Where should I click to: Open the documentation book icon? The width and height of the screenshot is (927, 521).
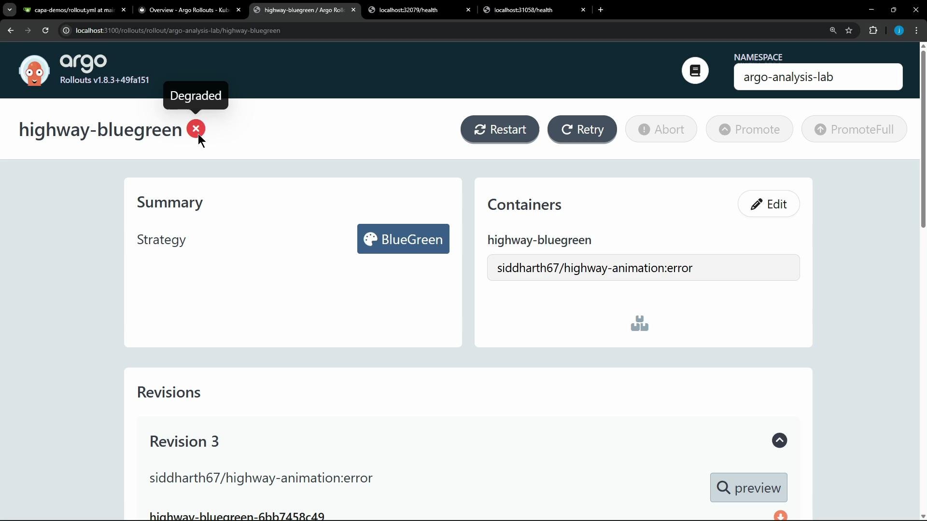pyautogui.click(x=695, y=70)
